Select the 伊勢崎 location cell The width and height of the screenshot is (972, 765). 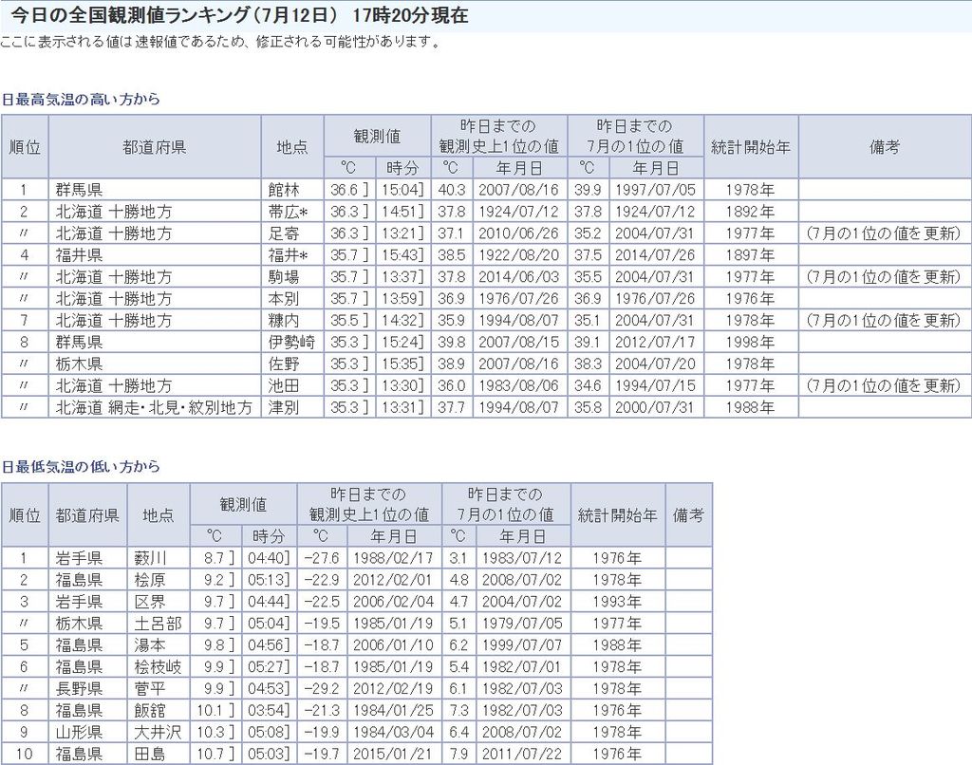(291, 342)
